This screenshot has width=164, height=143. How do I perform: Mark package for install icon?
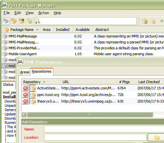[x=145, y=21]
